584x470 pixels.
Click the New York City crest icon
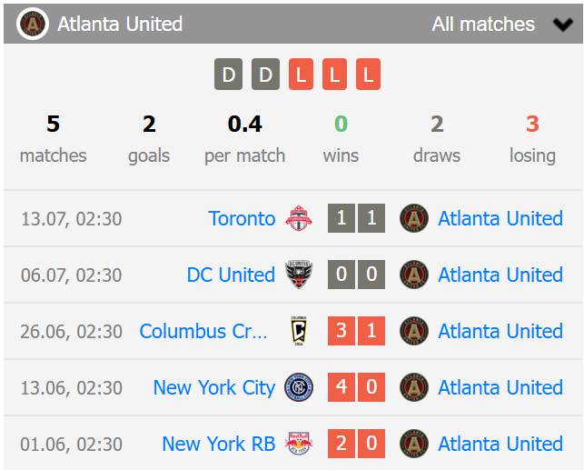298,387
